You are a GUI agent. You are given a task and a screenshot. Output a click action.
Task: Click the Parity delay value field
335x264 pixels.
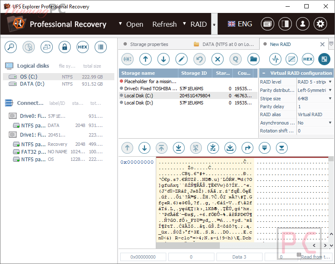pos(315,107)
